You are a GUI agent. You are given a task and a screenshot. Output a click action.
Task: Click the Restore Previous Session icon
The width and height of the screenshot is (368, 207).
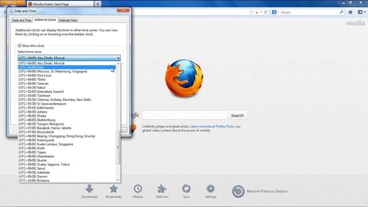(x=238, y=191)
